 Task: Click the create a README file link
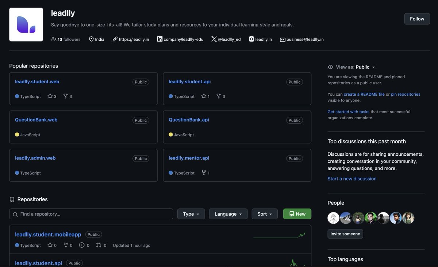click(364, 94)
